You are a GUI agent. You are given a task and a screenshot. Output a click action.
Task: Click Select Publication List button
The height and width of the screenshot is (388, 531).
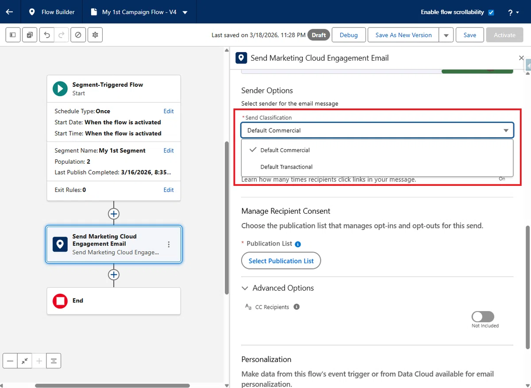pos(281,261)
